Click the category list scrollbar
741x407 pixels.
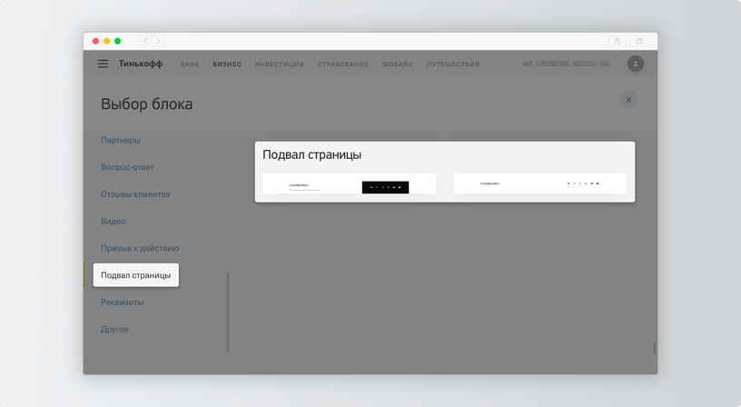[x=228, y=312]
